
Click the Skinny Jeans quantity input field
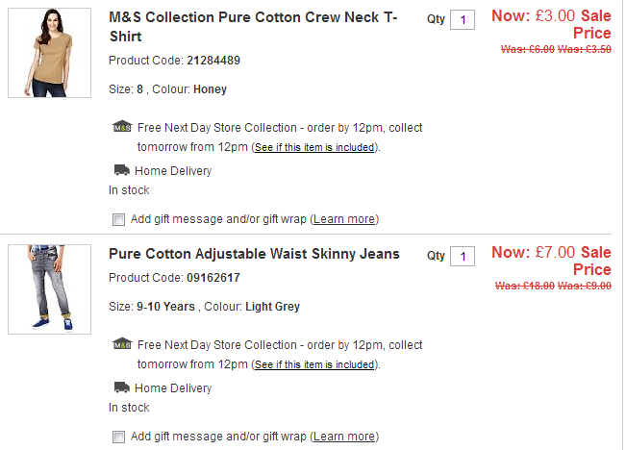tap(463, 257)
